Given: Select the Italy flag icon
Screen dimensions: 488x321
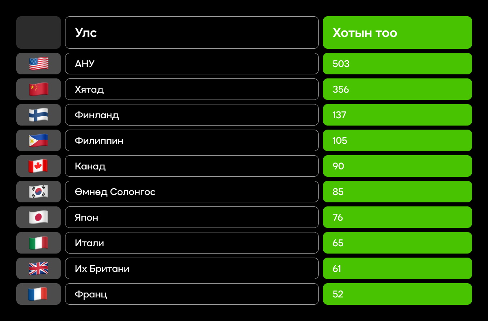Looking at the screenshot, I should click(39, 243).
